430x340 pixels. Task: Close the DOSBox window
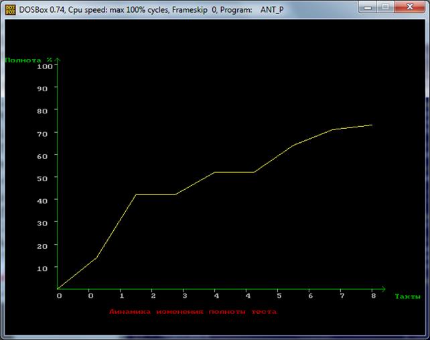pyautogui.click(x=410, y=7)
